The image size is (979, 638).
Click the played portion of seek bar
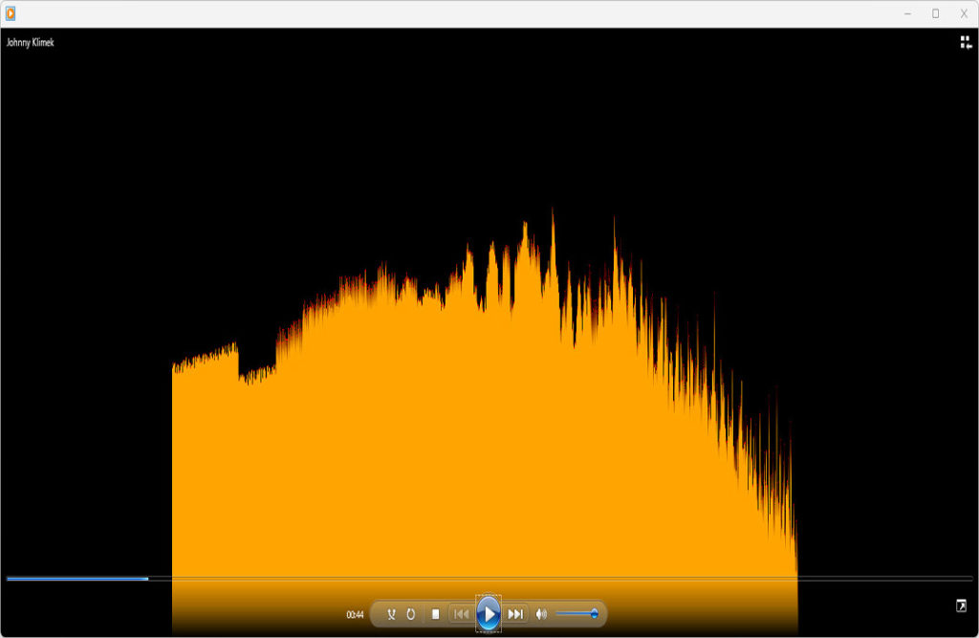point(76,579)
